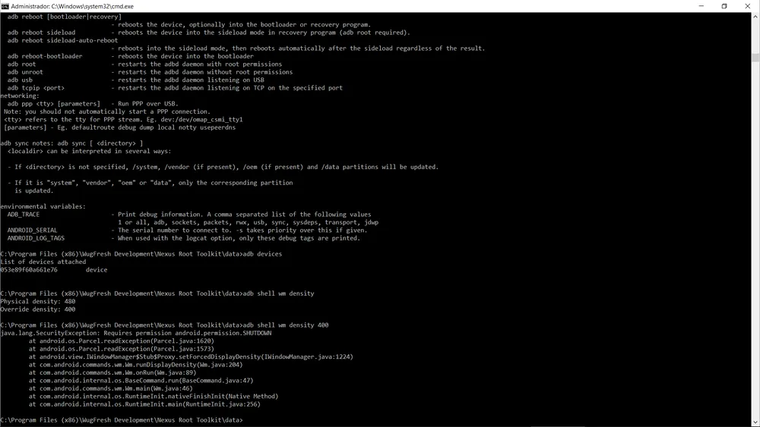
Task: Click the java.lang.SecurityException error line
Action: [x=137, y=333]
